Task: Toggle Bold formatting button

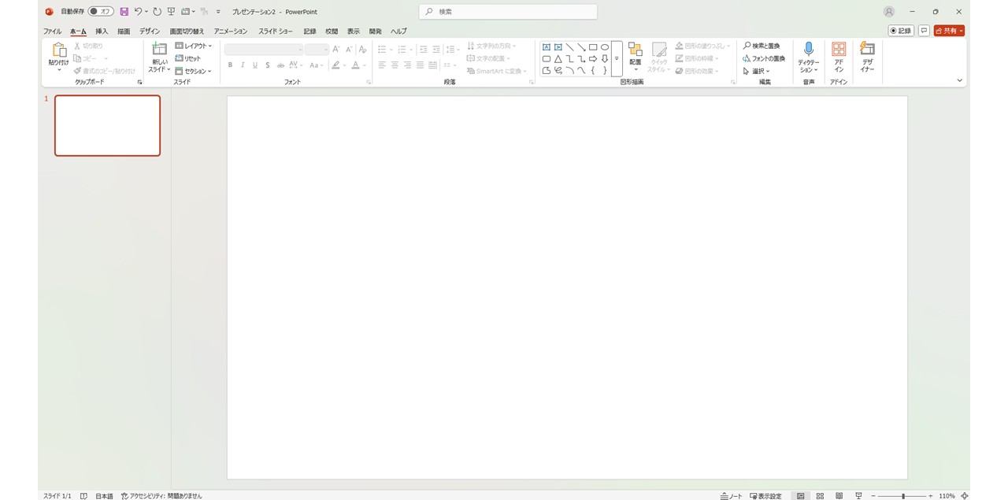Action: 230,65
